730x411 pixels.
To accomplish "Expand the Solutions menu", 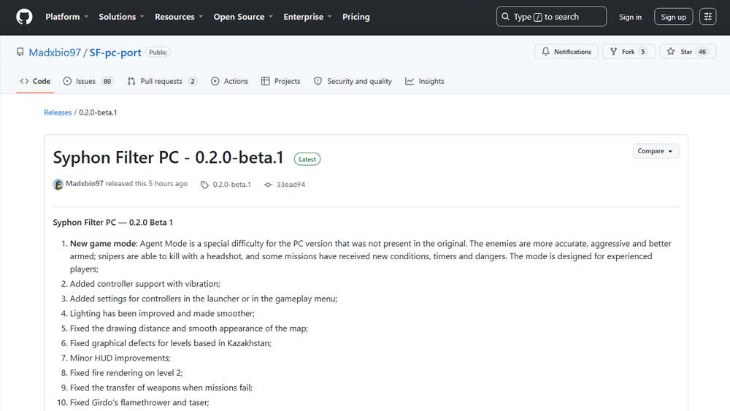I will pos(121,17).
